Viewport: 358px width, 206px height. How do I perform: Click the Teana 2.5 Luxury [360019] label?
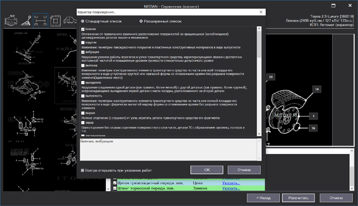pos(332,16)
